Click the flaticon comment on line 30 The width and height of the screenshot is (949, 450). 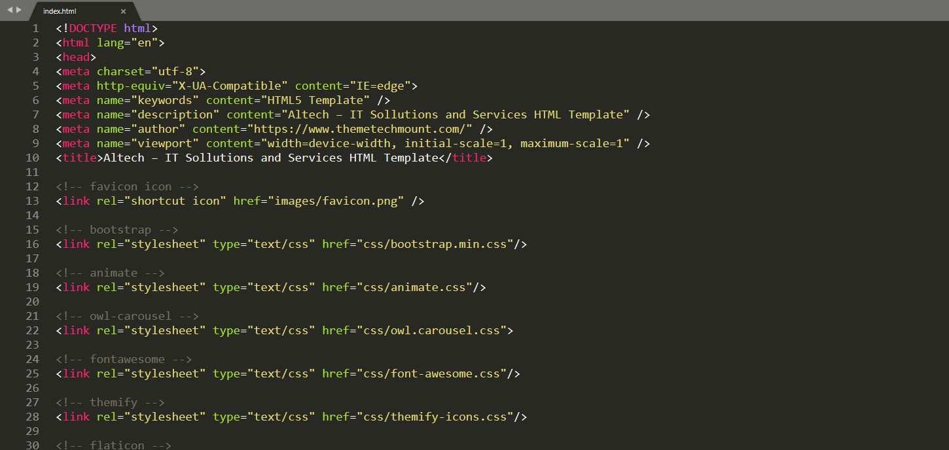pos(114,445)
